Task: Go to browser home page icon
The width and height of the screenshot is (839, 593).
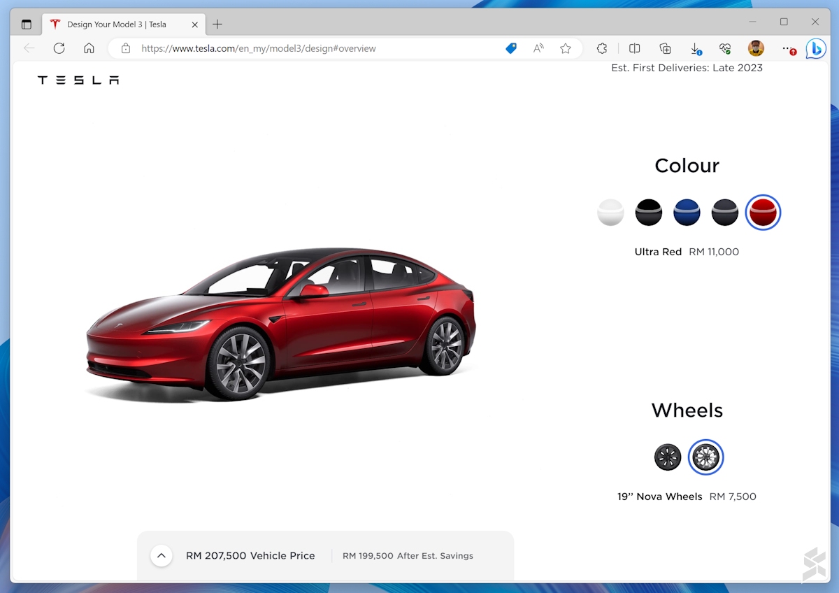Action: click(89, 48)
